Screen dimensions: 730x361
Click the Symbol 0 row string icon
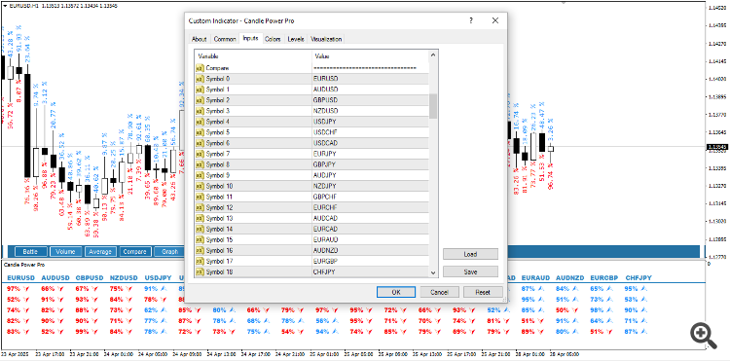[x=200, y=78]
